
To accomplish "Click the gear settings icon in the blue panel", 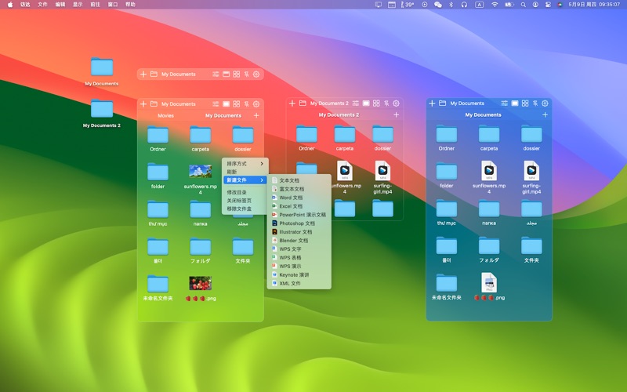I will (545, 103).
